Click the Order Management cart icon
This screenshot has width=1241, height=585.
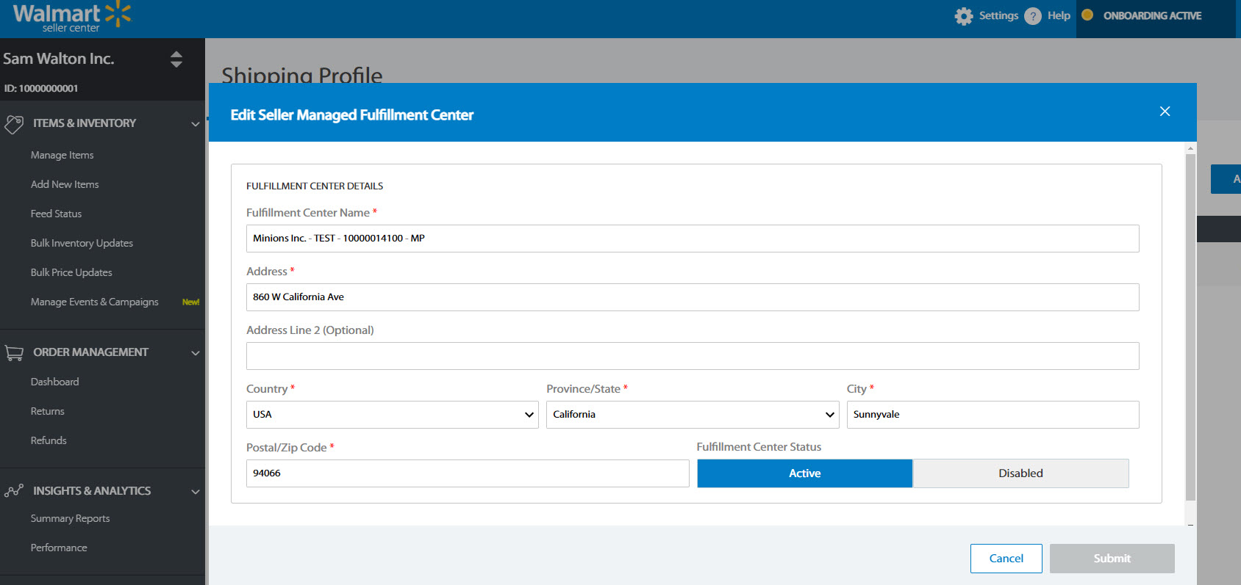coord(14,352)
